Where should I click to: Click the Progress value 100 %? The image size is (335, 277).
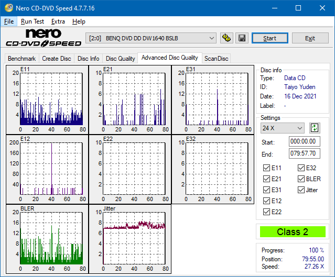coord(316,250)
